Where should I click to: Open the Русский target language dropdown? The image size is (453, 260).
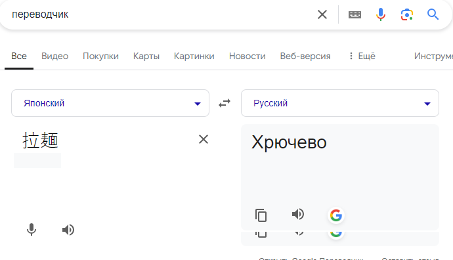tap(340, 103)
